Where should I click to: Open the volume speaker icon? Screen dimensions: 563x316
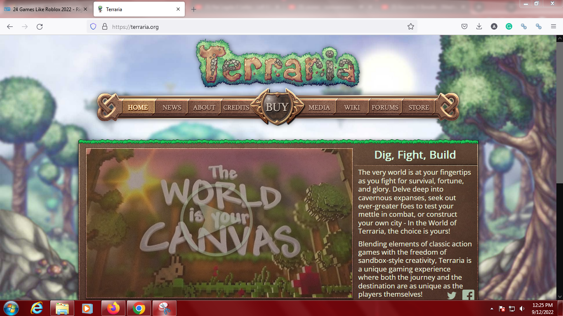point(522,308)
